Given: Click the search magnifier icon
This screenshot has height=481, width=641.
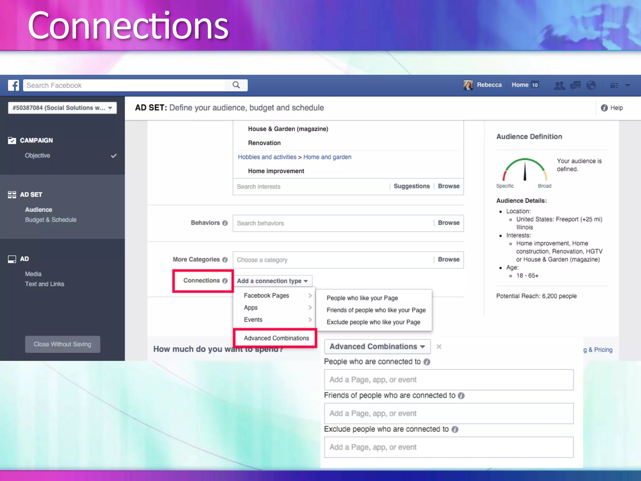Looking at the screenshot, I should [236, 85].
